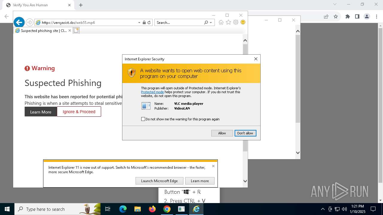
Task: Dismiss the IE out of support notification
Action: (213, 166)
